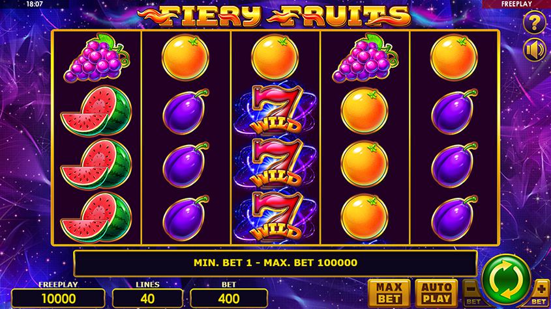Click bottom plum on second reel
Image resolution: width=551 pixels, height=309 pixels.
186,218
